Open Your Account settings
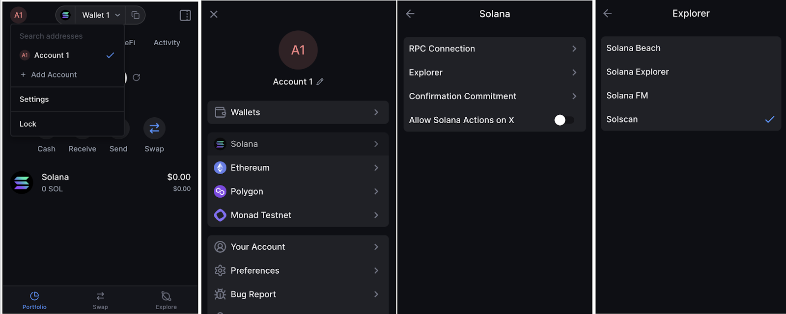Image resolution: width=786 pixels, height=314 pixels. pos(298,247)
